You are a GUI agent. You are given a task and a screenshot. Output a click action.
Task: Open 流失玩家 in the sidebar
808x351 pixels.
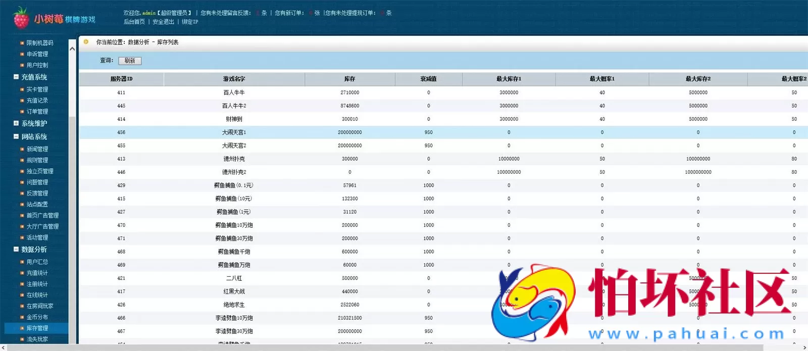point(37,339)
